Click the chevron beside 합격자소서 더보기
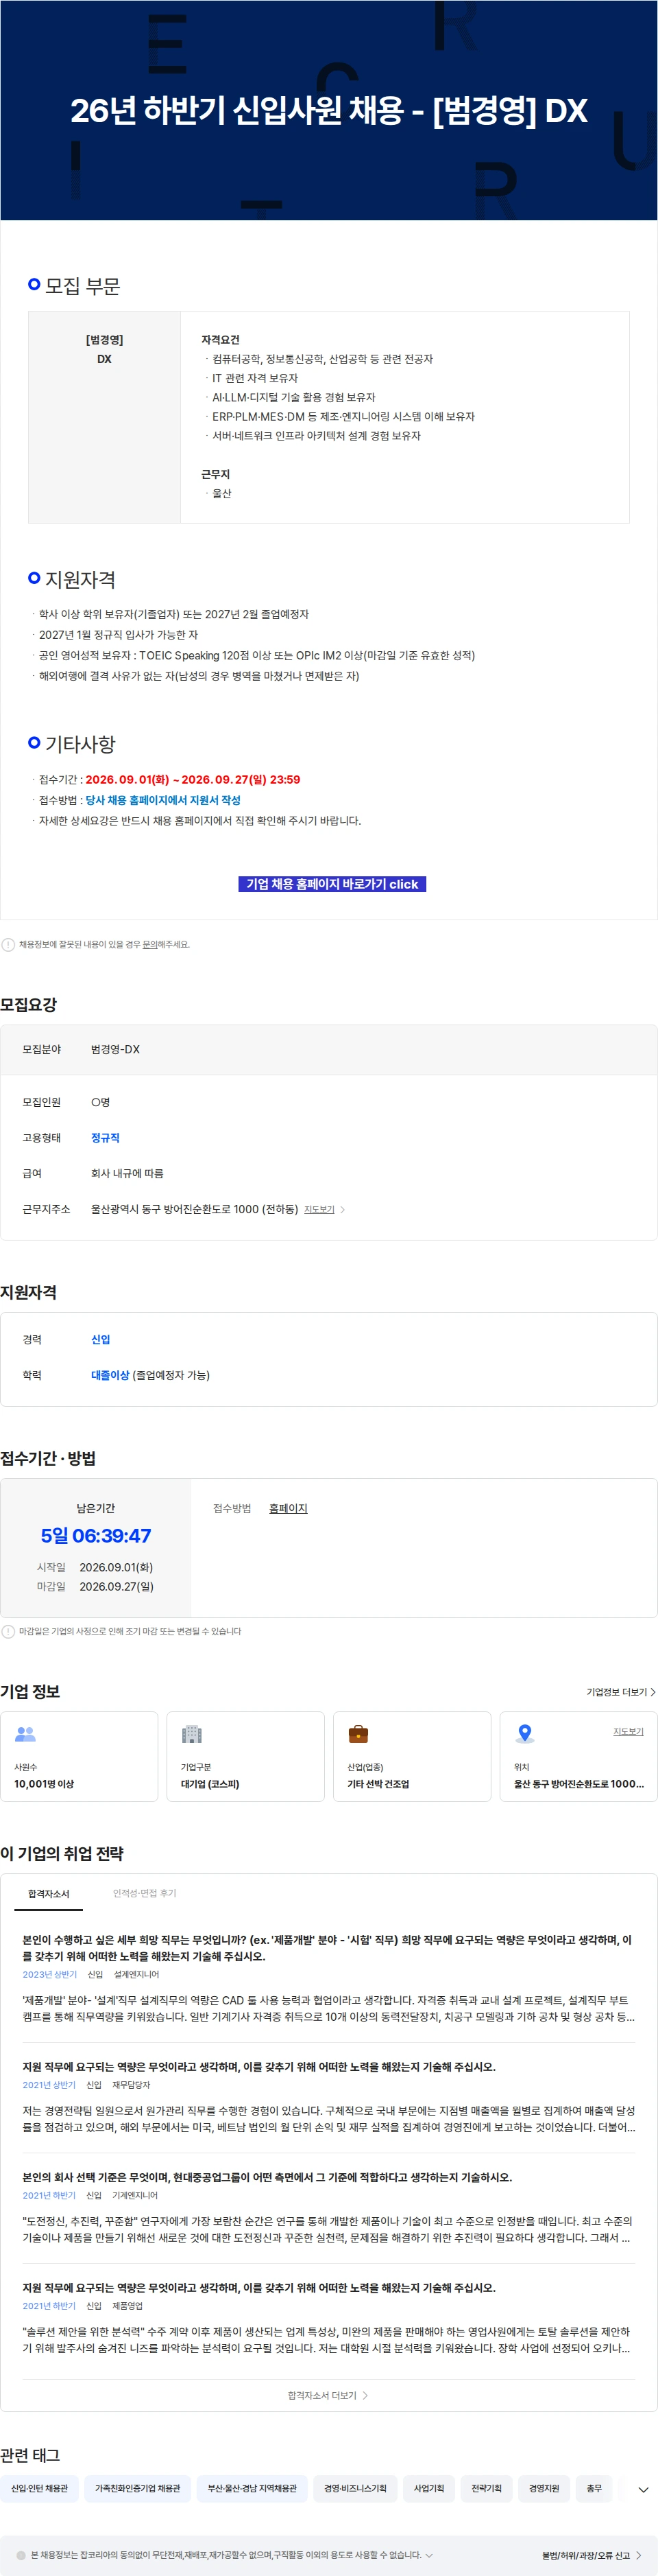 [365, 2395]
